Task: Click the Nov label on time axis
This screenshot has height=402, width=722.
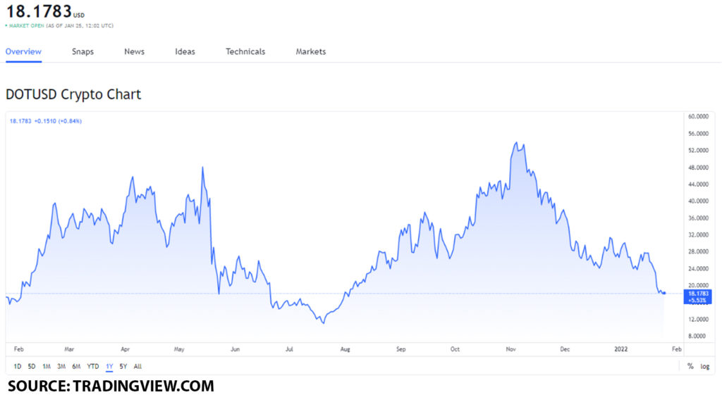Action: 510,349
